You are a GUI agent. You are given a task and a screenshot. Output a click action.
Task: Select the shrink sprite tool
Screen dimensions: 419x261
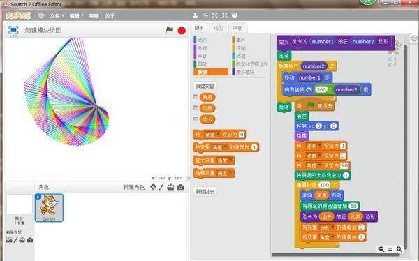[225, 15]
